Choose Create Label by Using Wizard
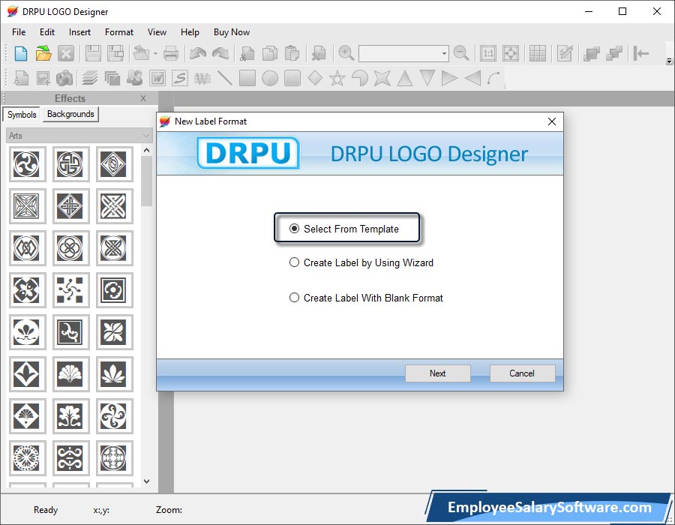The height and width of the screenshot is (525, 675). point(295,263)
